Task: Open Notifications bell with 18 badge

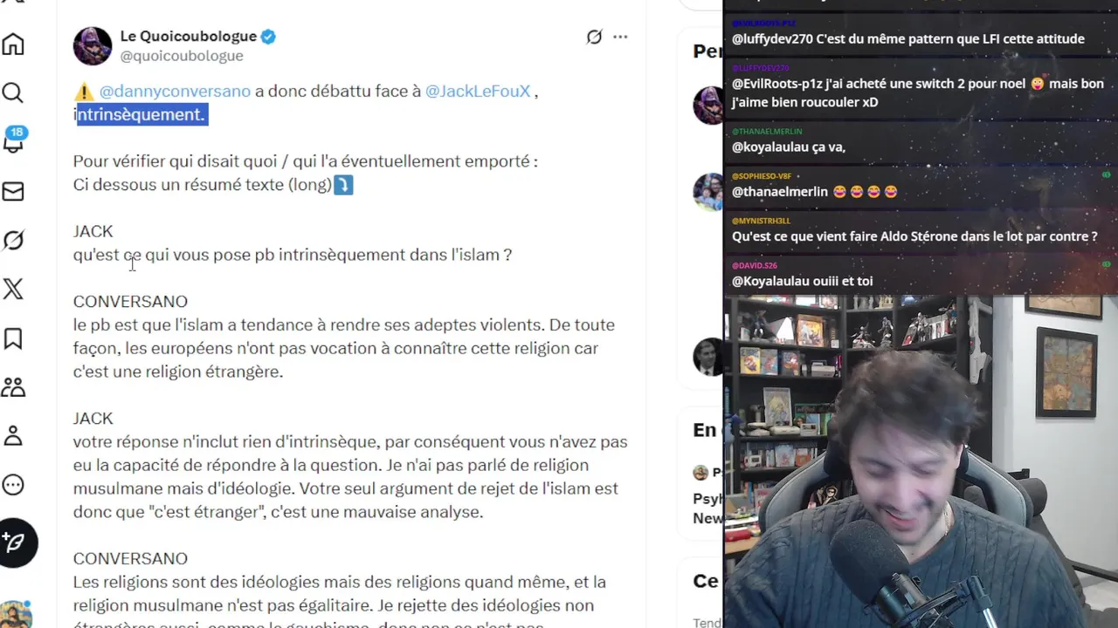Action: pyautogui.click(x=14, y=140)
